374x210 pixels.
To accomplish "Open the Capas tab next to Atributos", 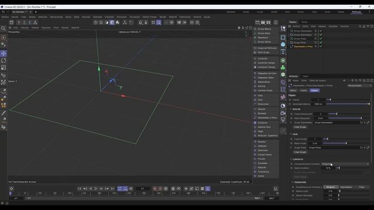I will click(305, 76).
